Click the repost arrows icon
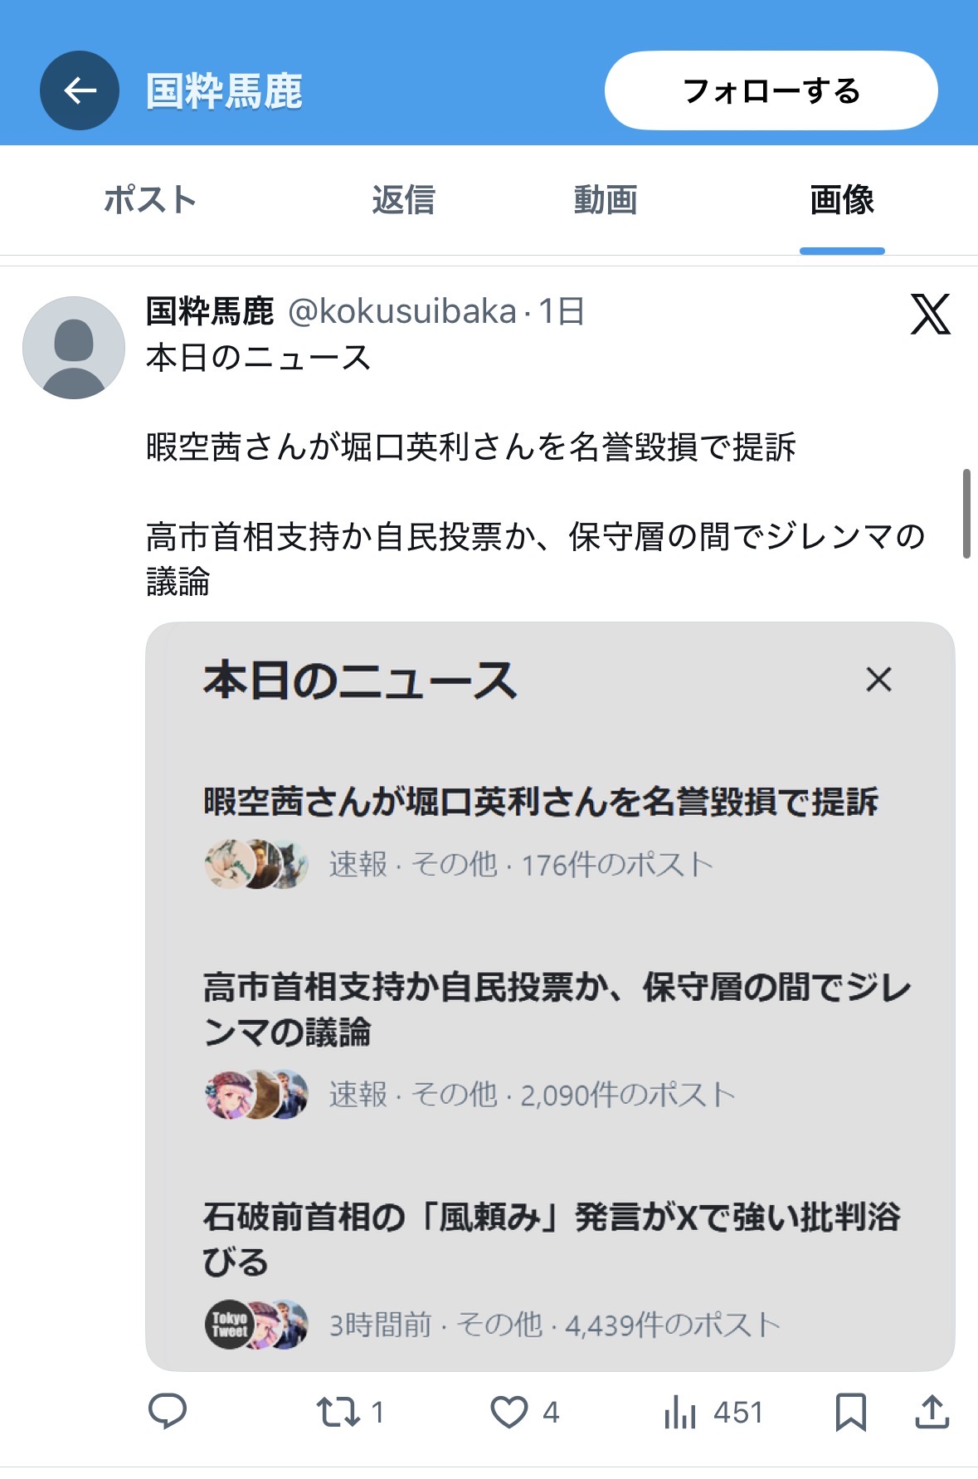The width and height of the screenshot is (978, 1479). coord(338,1411)
